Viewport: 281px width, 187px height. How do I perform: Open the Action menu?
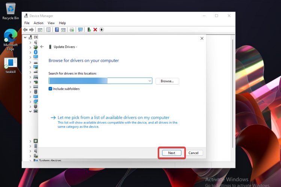tap(39, 23)
